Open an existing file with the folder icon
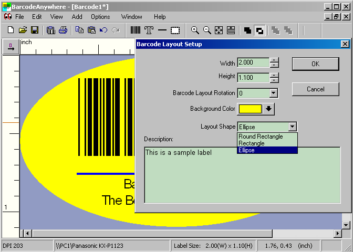 click(23, 30)
